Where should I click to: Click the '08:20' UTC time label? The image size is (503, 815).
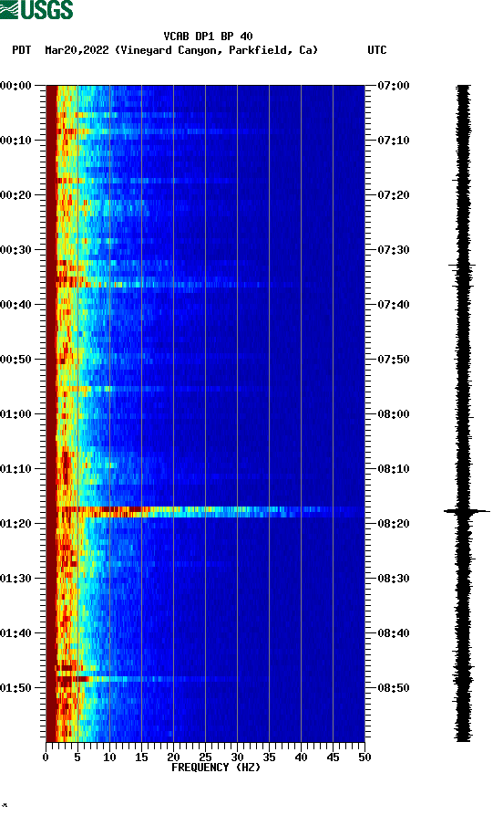[394, 524]
